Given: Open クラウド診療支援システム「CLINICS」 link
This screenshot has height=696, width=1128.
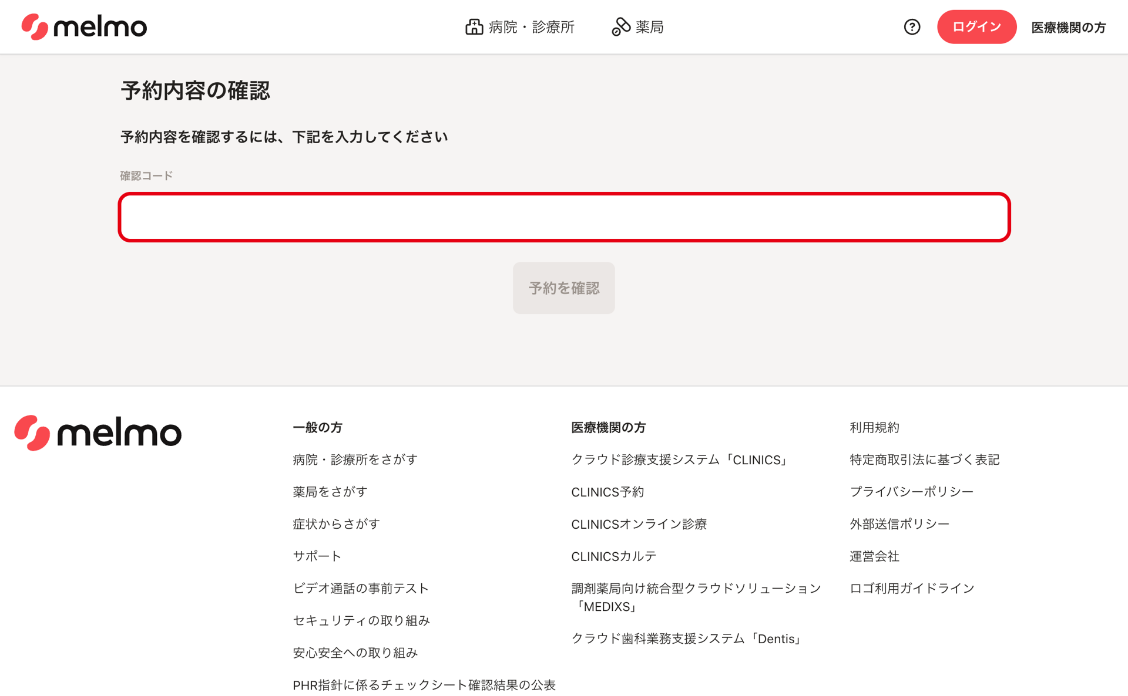Looking at the screenshot, I should click(x=679, y=460).
